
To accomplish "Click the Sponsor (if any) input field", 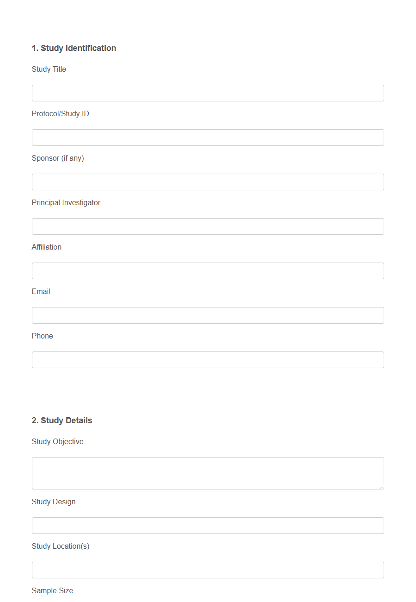I will [x=208, y=182].
